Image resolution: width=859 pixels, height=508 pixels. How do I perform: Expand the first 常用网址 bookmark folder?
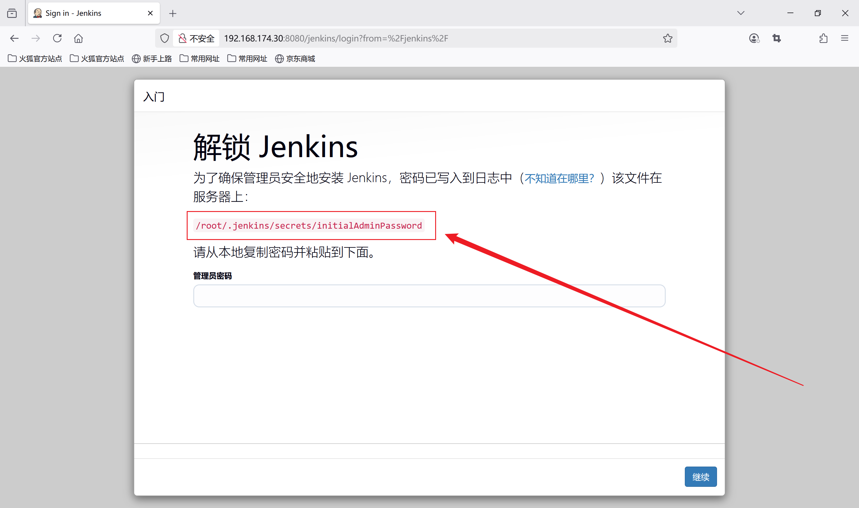point(200,58)
